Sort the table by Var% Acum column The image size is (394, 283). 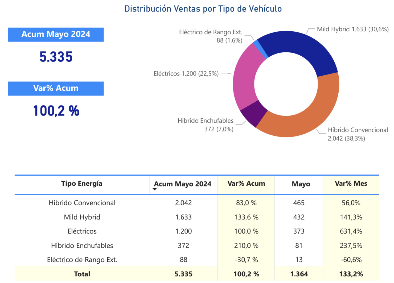(x=246, y=183)
